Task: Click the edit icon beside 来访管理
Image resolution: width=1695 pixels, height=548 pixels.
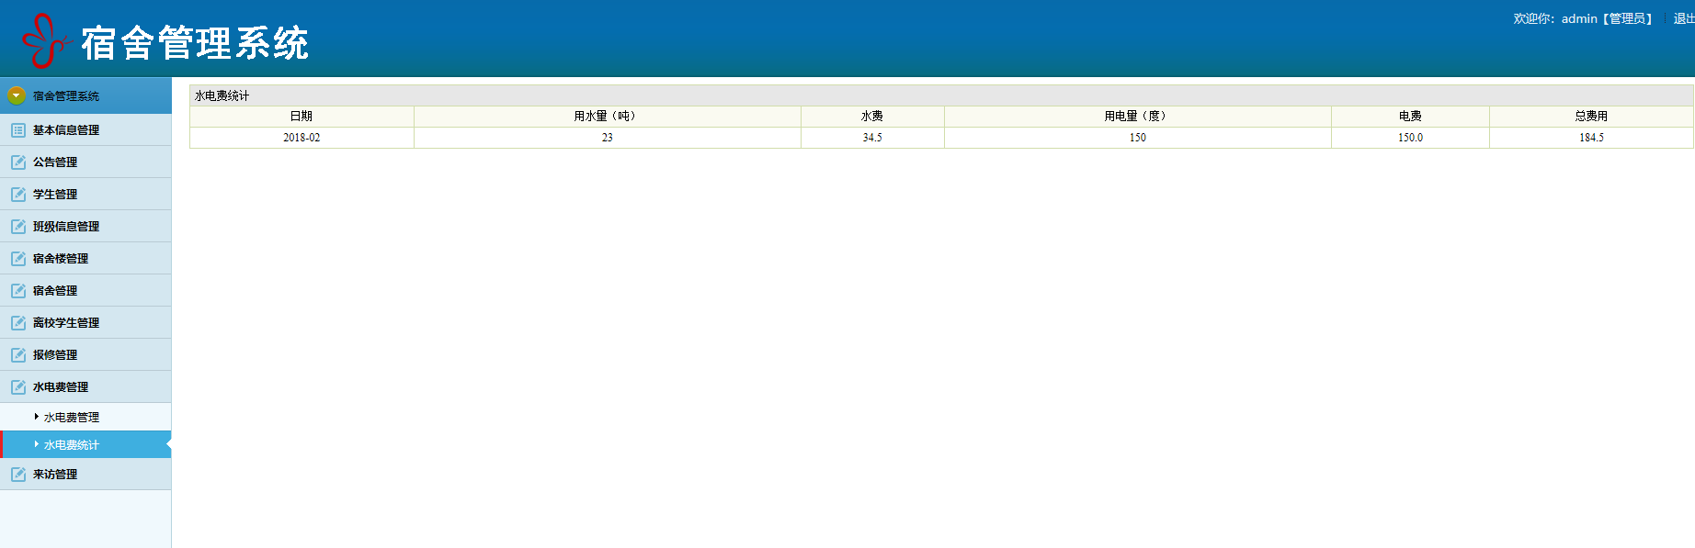Action: 18,475
